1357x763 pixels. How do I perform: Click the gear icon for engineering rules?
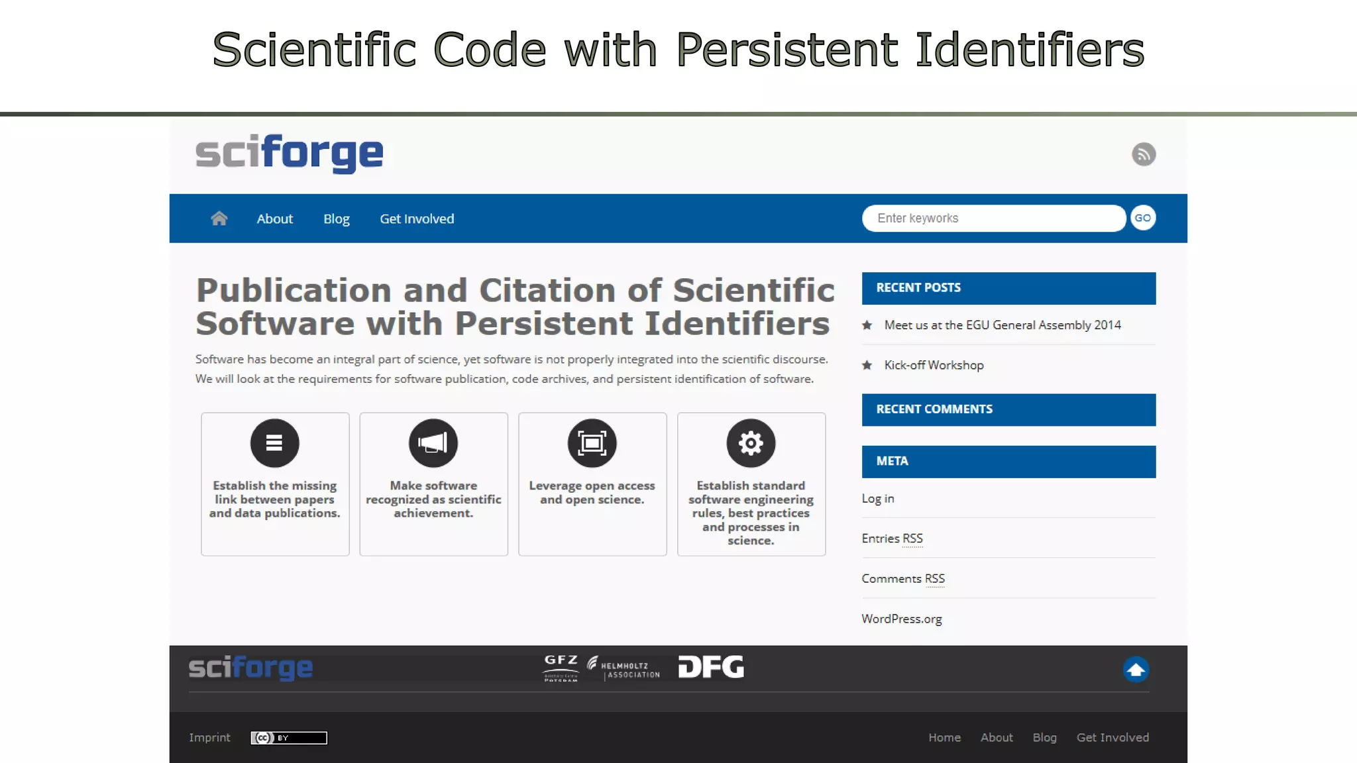click(x=751, y=443)
